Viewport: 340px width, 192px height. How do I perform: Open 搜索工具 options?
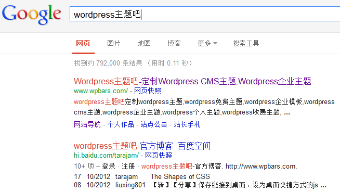[x=246, y=43]
